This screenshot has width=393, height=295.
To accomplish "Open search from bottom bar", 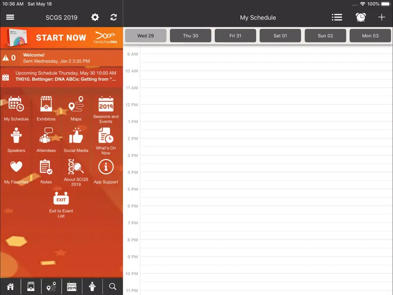I will 113,286.
